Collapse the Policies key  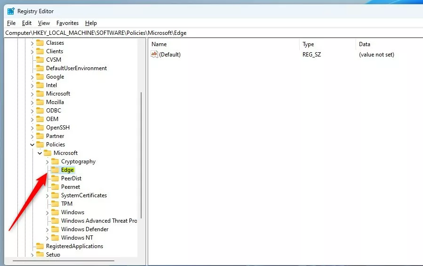click(32, 145)
